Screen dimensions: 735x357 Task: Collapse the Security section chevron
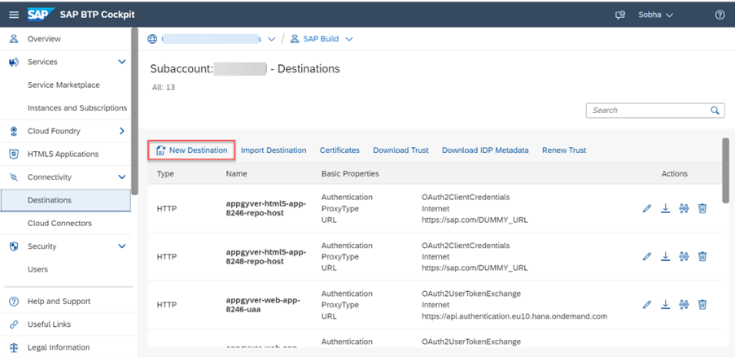coord(122,246)
